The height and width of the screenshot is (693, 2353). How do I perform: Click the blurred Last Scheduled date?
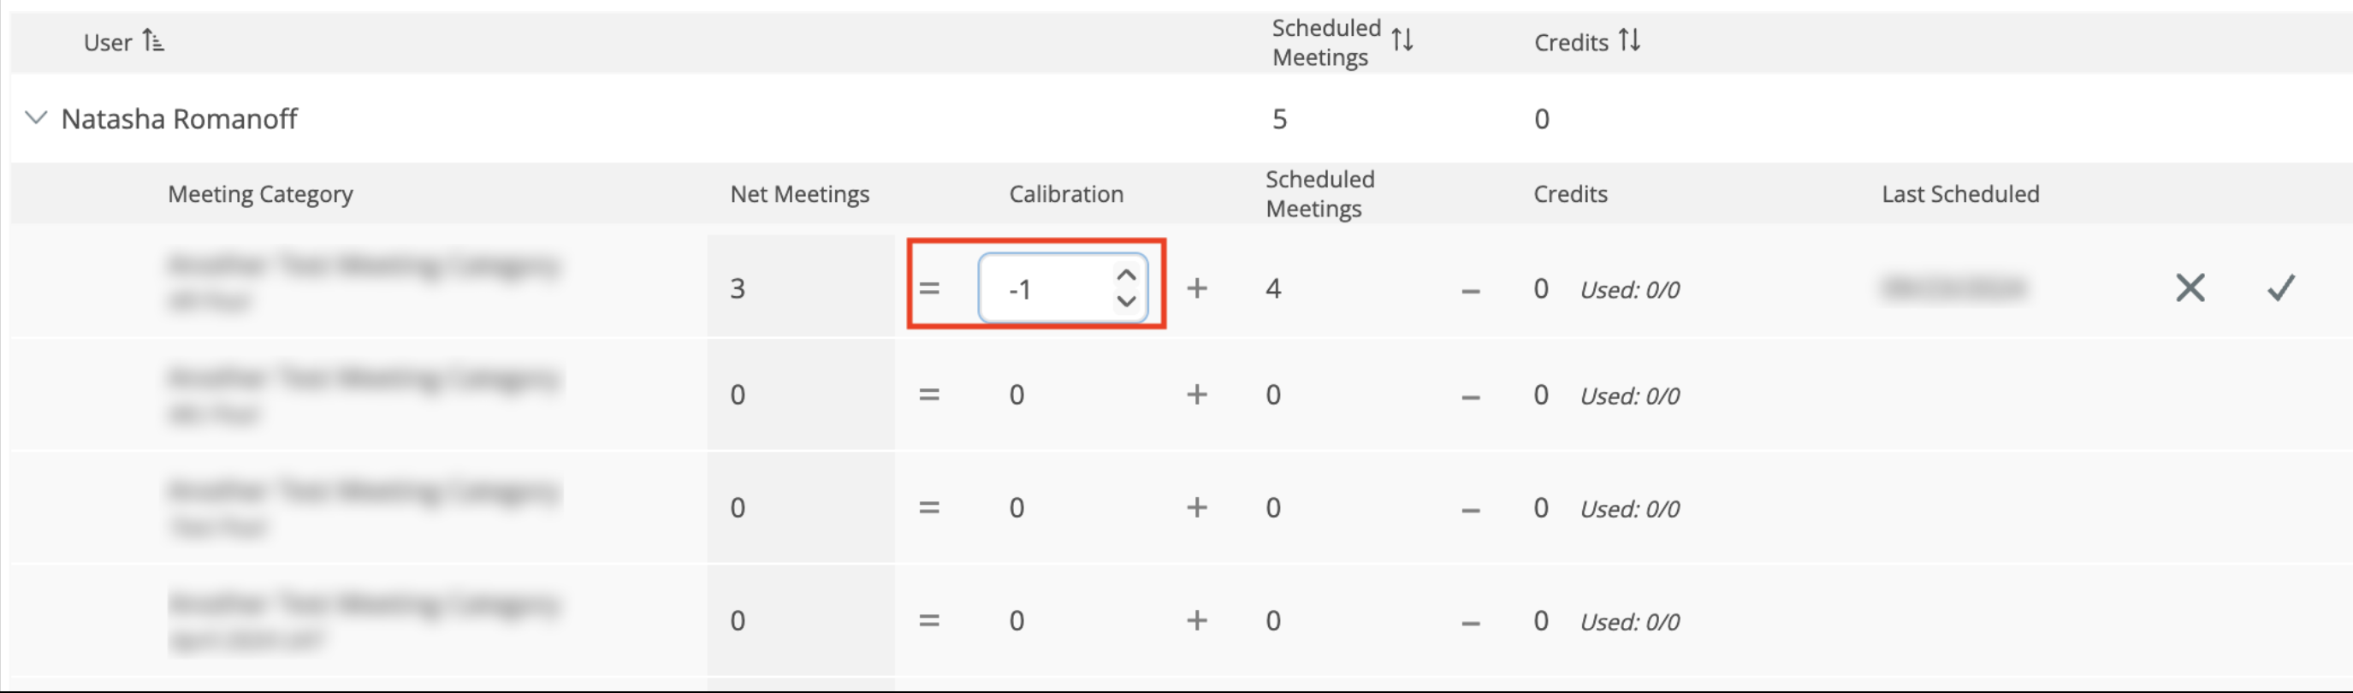[x=1953, y=287]
